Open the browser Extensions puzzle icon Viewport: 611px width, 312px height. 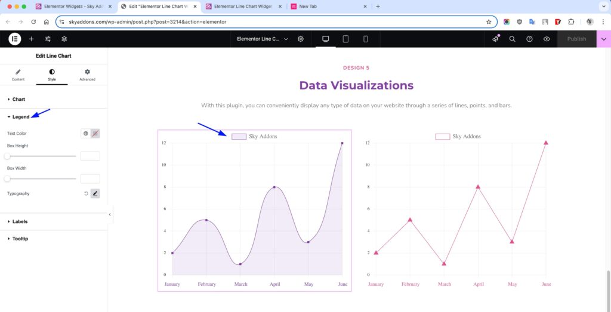tap(571, 22)
